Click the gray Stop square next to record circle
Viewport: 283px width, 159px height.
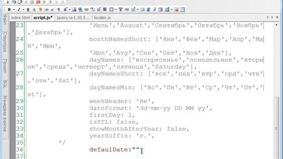[26, 2]
